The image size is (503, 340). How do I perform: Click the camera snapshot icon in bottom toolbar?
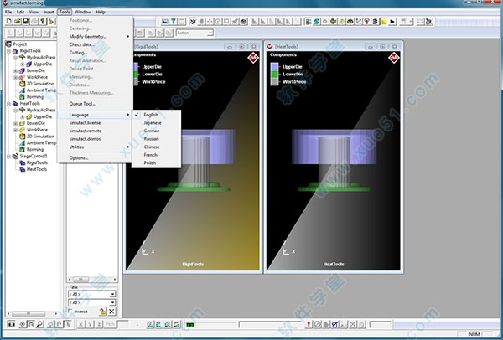12,323
